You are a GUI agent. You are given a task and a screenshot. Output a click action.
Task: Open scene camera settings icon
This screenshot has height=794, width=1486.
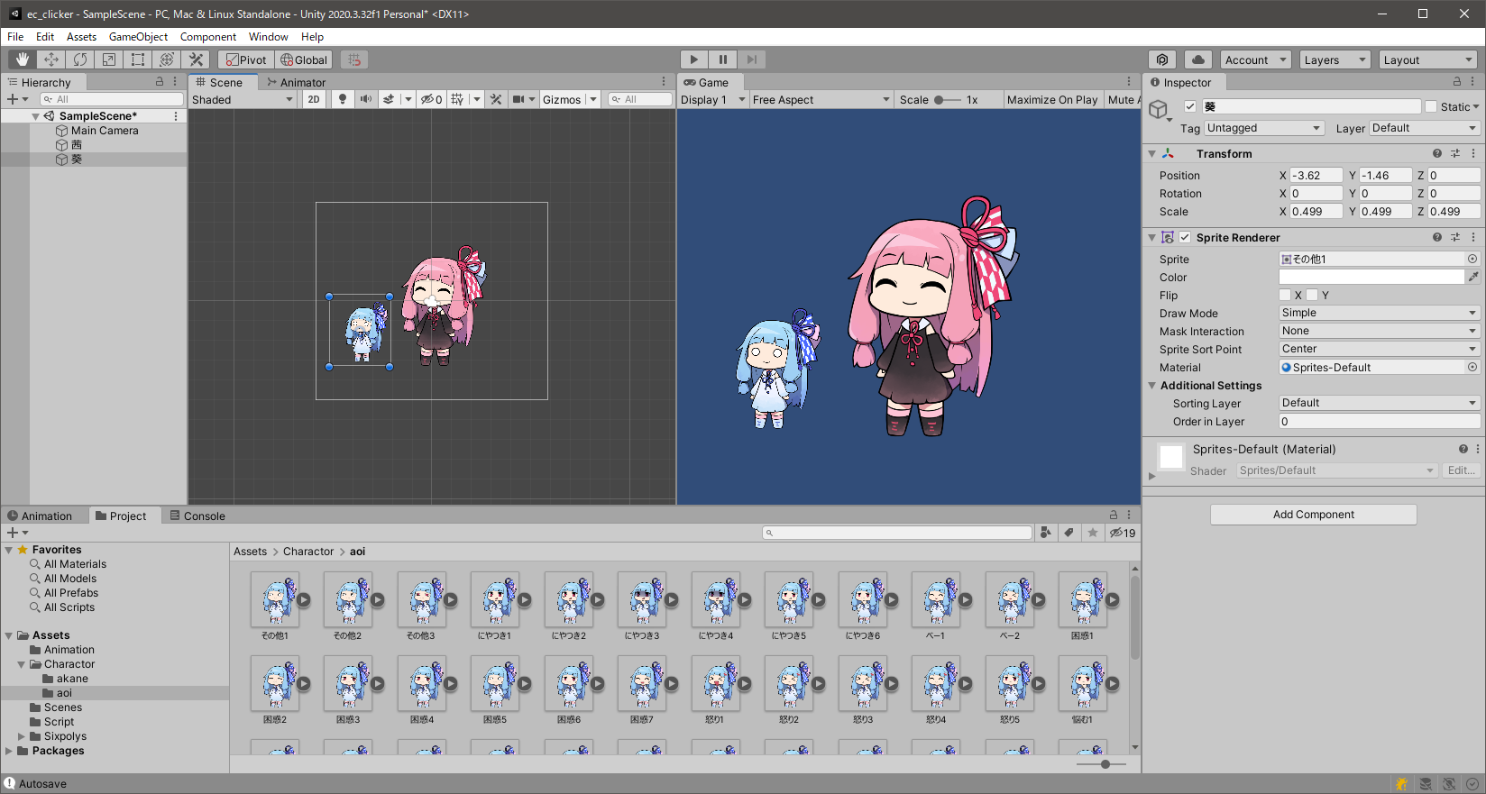tap(518, 99)
